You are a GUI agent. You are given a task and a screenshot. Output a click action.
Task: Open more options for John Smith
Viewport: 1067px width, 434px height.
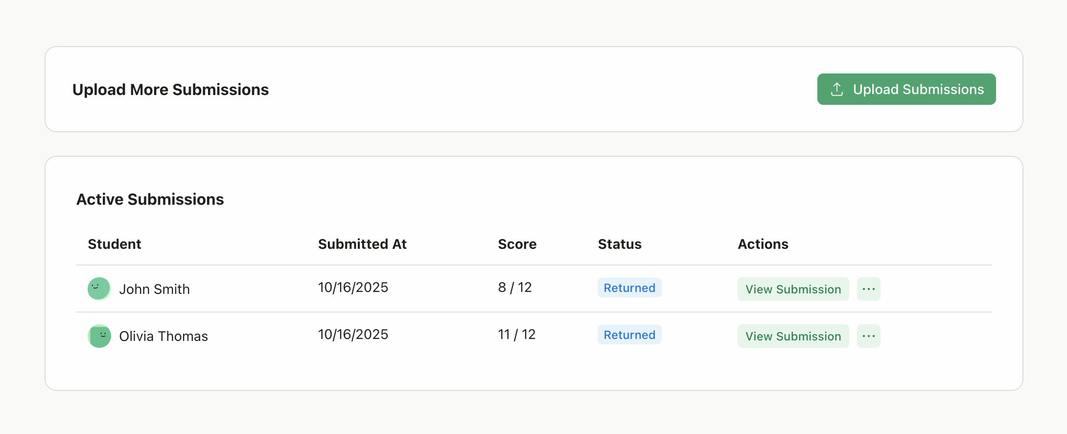[868, 289]
